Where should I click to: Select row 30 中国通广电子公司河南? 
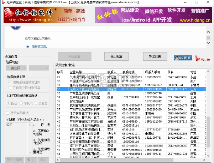[131, 81]
